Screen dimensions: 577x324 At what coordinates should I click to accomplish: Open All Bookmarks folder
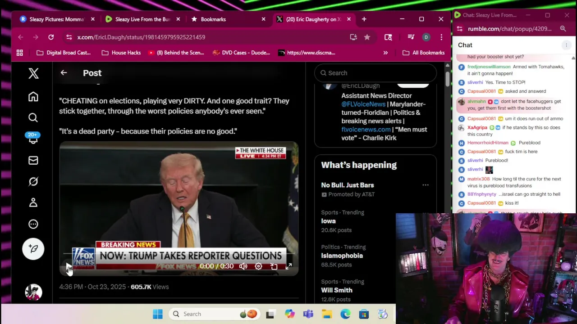(423, 53)
